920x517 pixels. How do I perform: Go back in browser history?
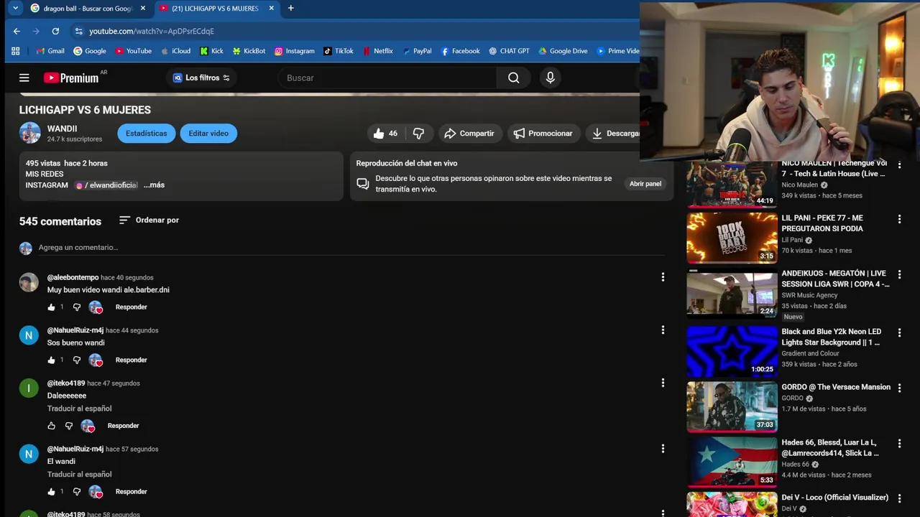[x=17, y=32]
